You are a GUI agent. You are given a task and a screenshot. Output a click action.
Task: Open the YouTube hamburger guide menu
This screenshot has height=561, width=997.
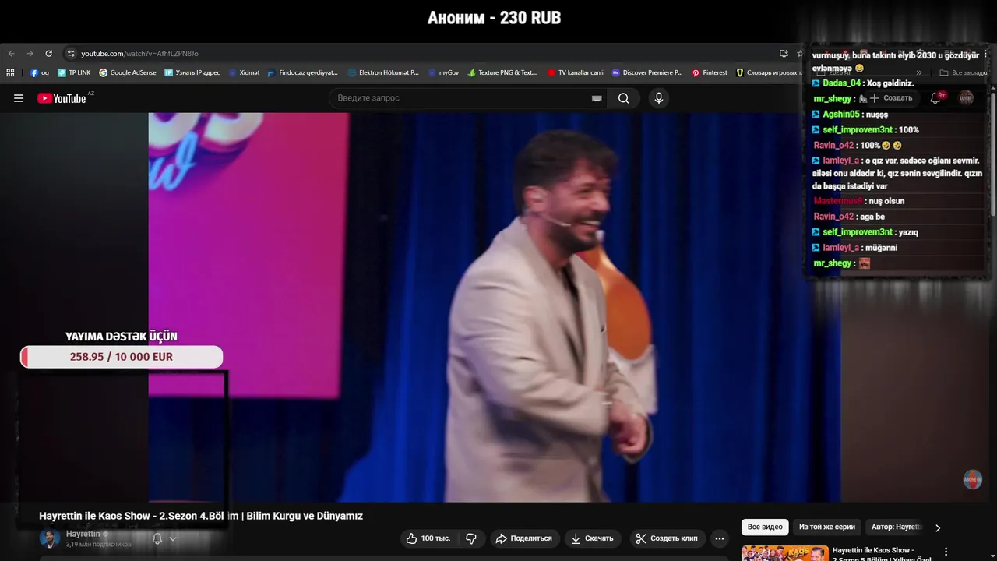[19, 98]
